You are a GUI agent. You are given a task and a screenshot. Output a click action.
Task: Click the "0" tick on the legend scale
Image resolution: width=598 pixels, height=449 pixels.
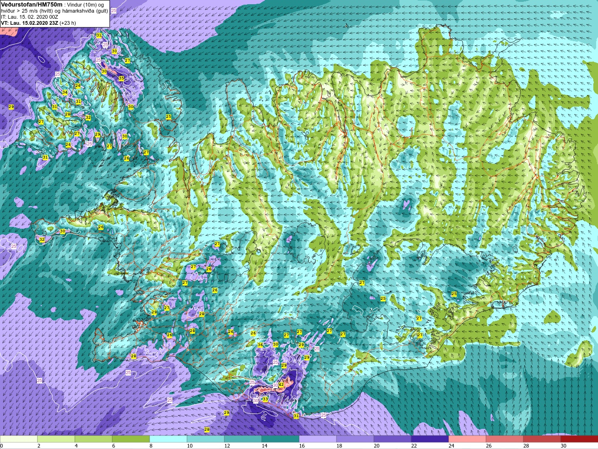[x=2, y=446]
